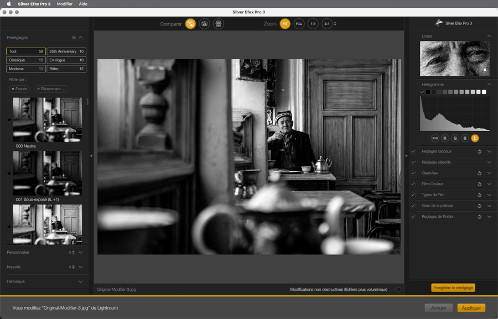Select the Classique preset category
The image size is (498, 319).
click(25, 60)
